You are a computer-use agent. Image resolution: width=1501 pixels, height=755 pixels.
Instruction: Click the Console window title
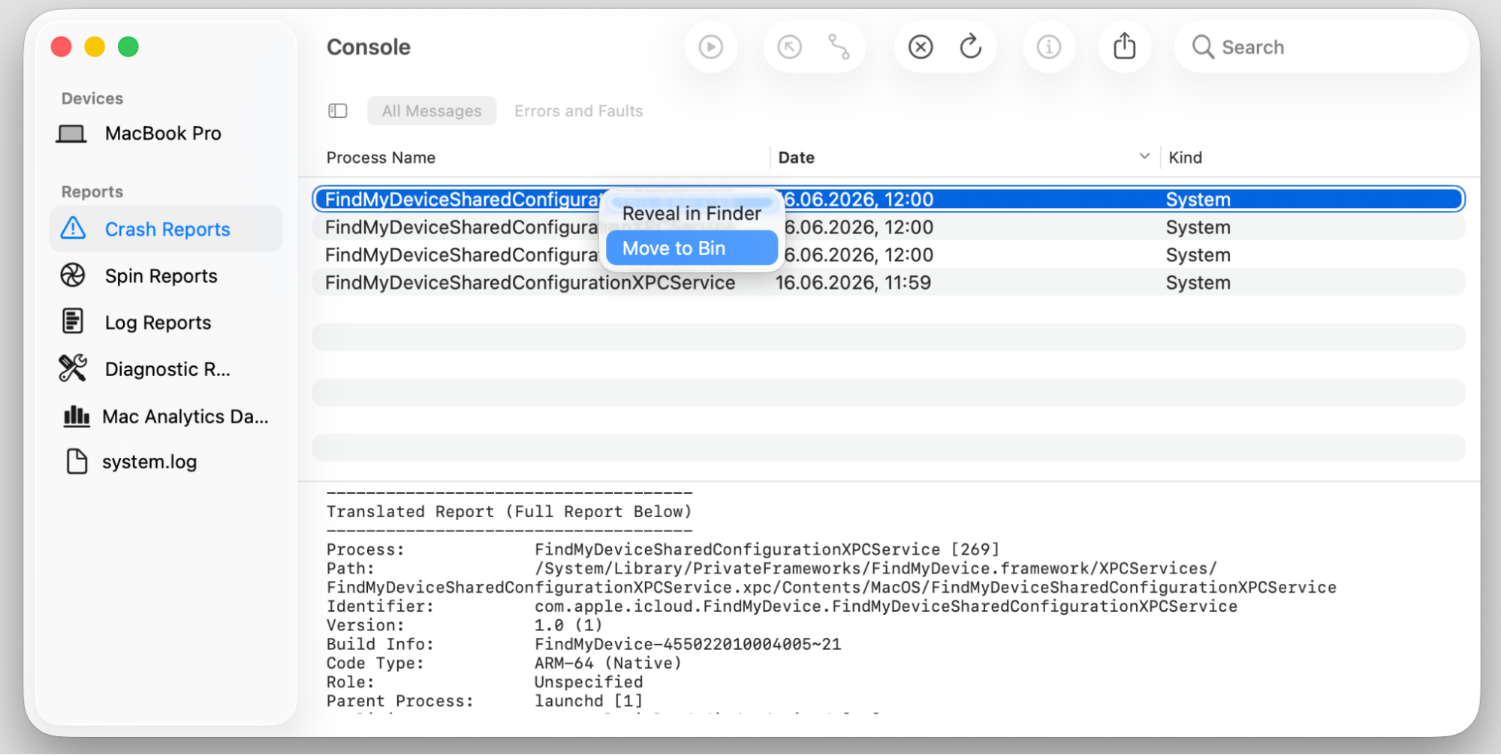369,47
